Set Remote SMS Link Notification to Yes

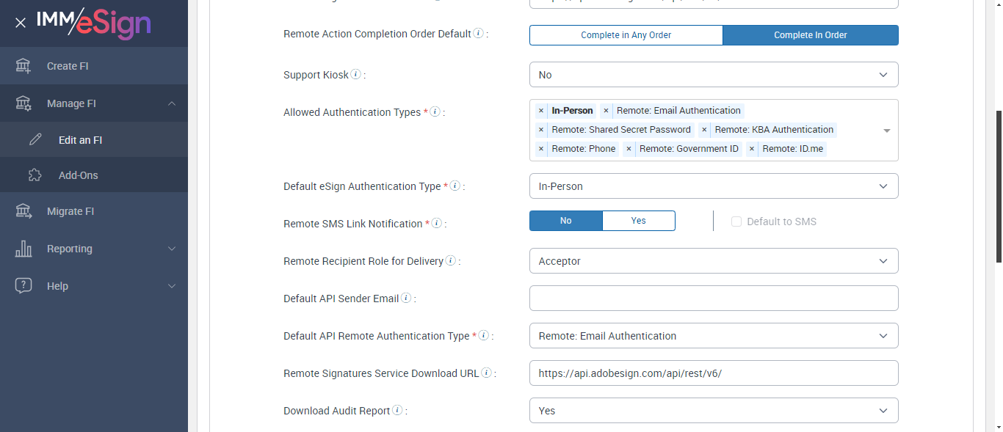pos(638,221)
